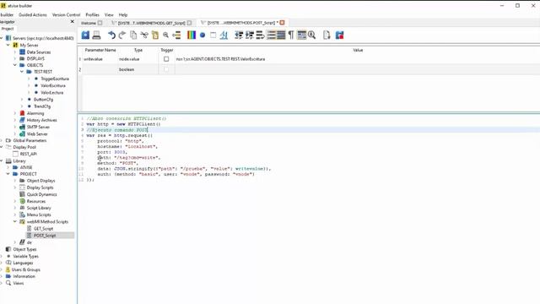Click the boolean type cell
Screen dimensions: 540x304
(x=138, y=69)
